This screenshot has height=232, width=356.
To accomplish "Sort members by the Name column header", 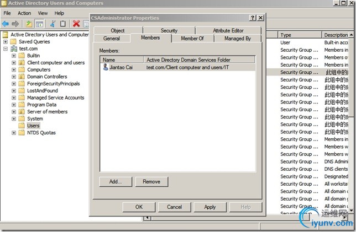I will [122, 60].
